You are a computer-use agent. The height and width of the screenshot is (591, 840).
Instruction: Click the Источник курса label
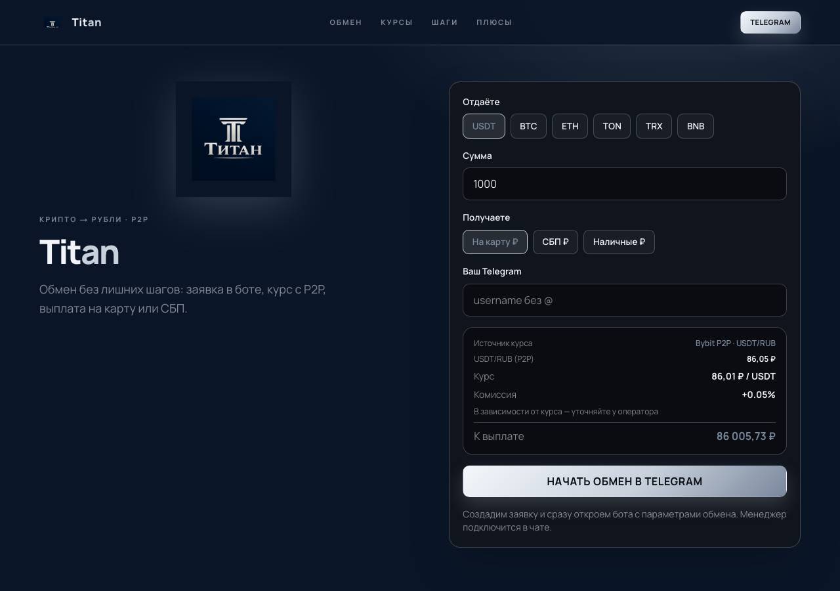click(503, 343)
